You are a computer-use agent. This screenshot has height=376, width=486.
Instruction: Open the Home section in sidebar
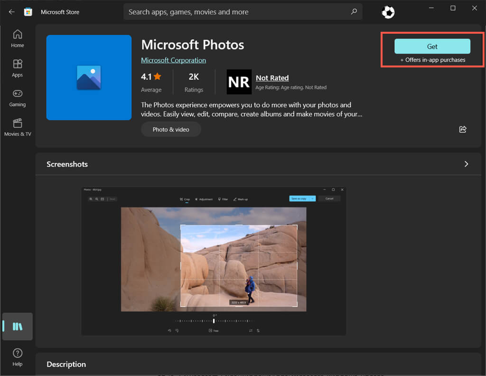pos(18,38)
